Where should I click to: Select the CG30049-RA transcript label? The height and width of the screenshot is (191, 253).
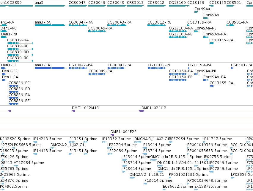pos(100,28)
